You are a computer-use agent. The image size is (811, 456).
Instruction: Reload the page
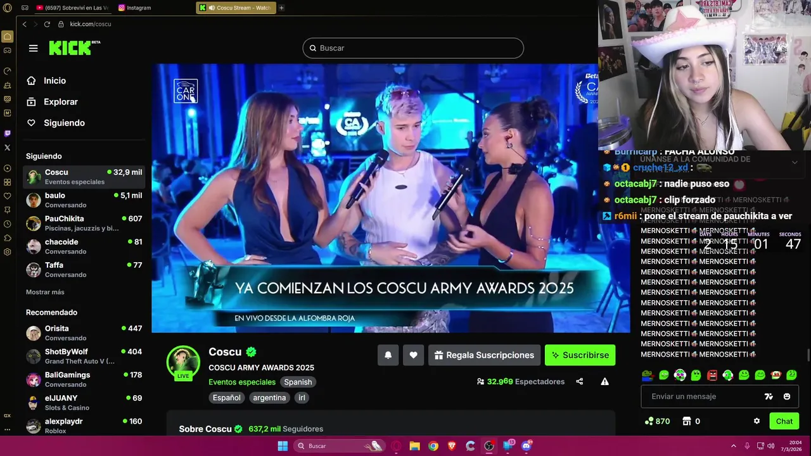pyautogui.click(x=47, y=24)
